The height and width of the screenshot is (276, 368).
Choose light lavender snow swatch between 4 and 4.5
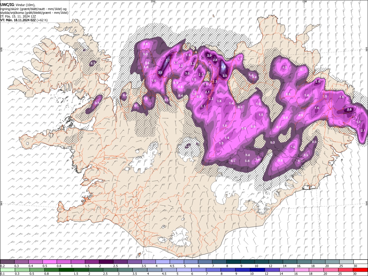[x=163, y=262]
